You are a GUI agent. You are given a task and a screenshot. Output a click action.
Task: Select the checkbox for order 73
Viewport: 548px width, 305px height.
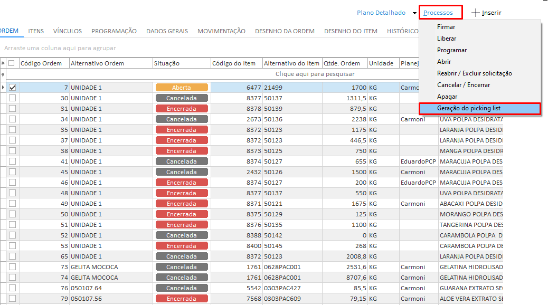pos(13,267)
